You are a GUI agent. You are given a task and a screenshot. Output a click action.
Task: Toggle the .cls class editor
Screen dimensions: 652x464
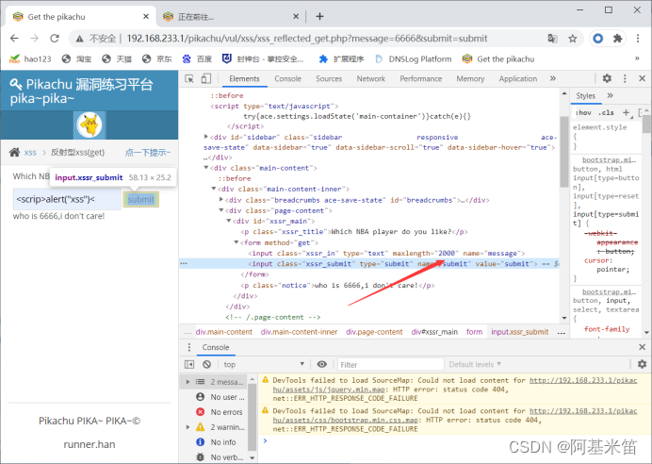click(606, 112)
